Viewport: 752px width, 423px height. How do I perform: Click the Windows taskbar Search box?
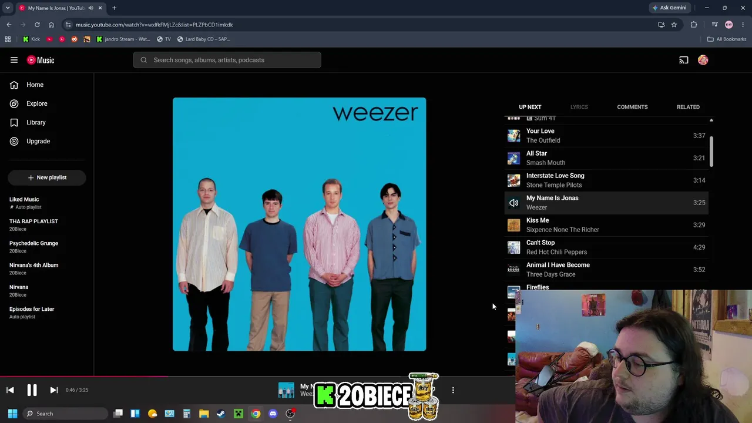click(x=65, y=414)
